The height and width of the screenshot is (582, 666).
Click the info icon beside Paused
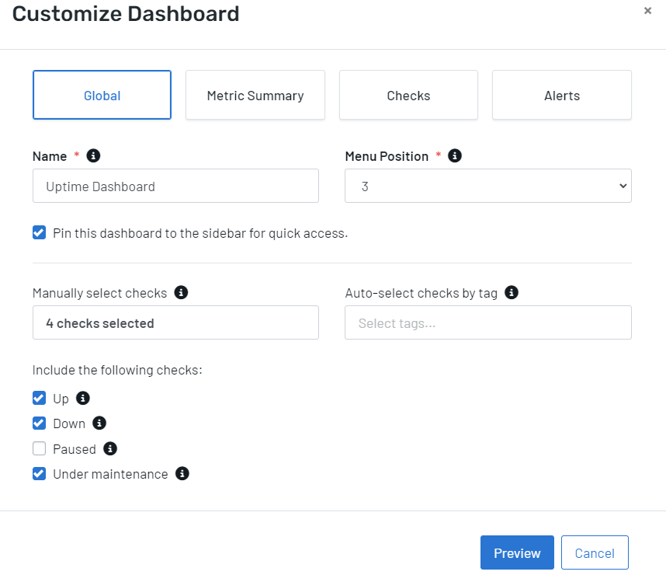[110, 448]
